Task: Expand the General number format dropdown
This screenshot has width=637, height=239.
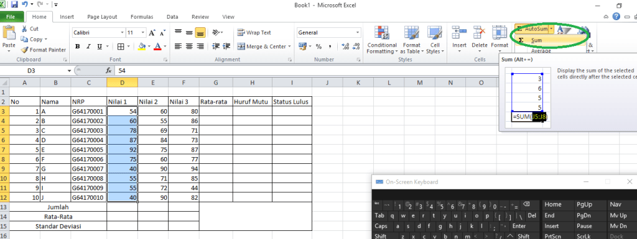Action: click(x=329, y=33)
